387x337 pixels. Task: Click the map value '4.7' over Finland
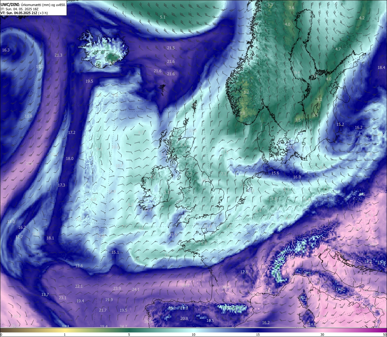tap(338, 49)
